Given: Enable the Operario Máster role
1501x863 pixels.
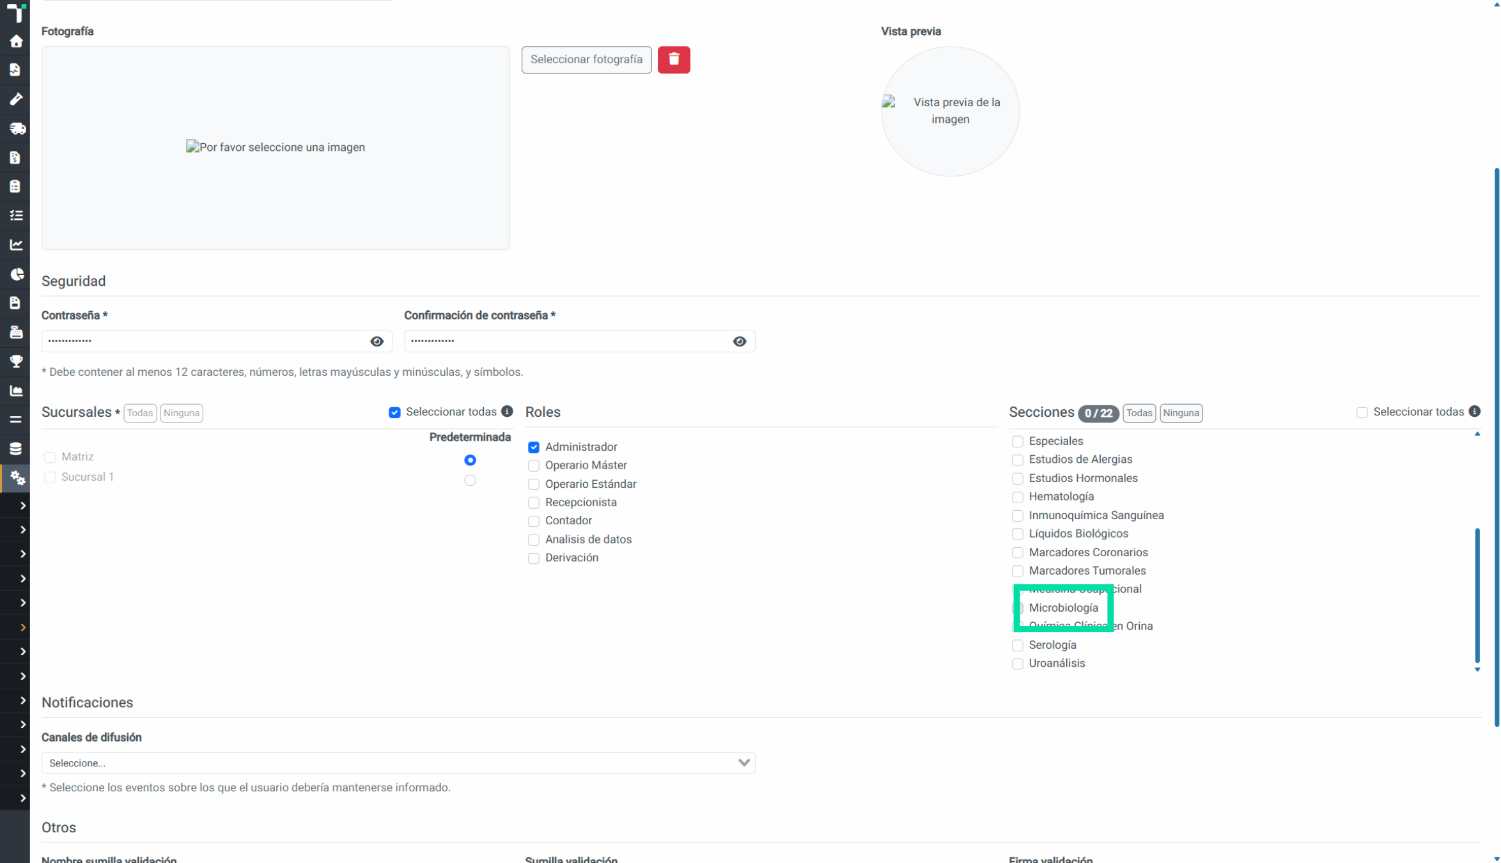Looking at the screenshot, I should [x=533, y=465].
